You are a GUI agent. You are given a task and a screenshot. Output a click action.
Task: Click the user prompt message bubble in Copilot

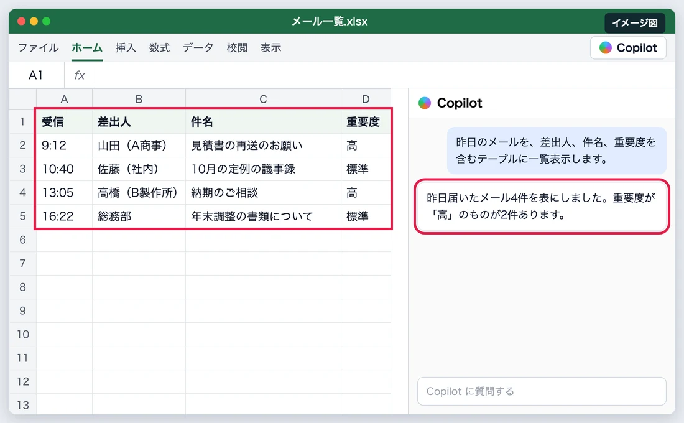coord(556,151)
